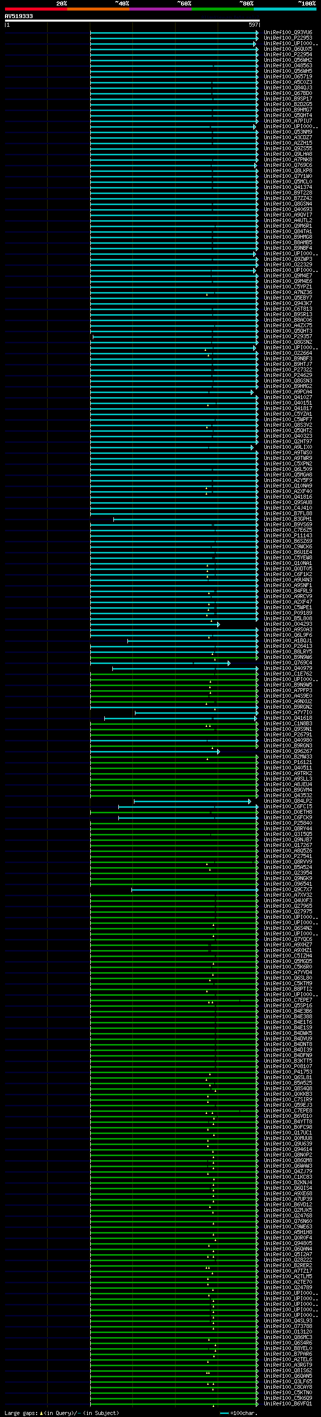Viewport: 321px width, 1417px height.
Task: Click the UniRef100_O65719 label
Action: [x=287, y=76]
